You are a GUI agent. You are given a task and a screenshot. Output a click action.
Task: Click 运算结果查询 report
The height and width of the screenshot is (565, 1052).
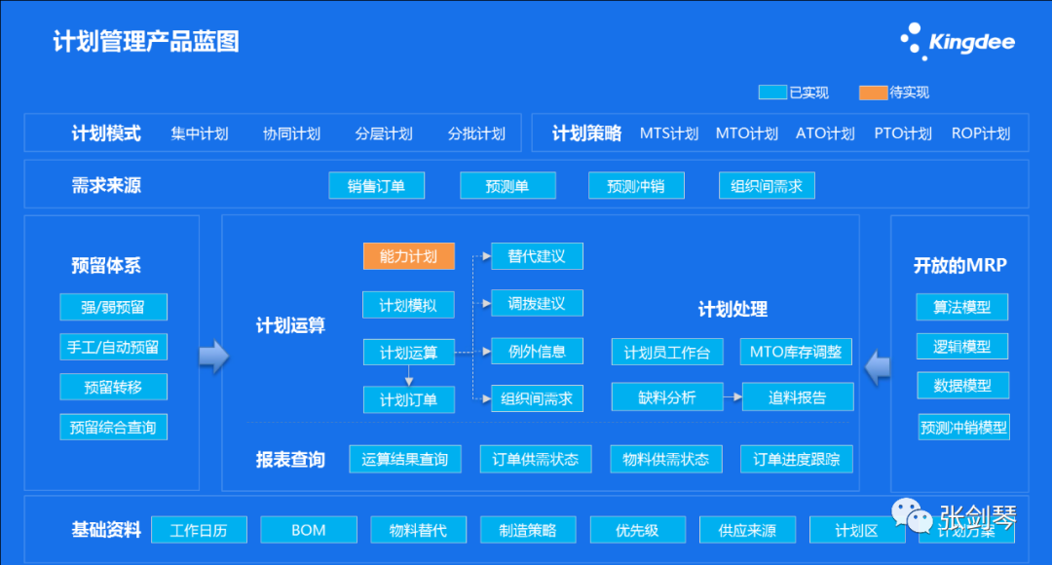pyautogui.click(x=404, y=459)
